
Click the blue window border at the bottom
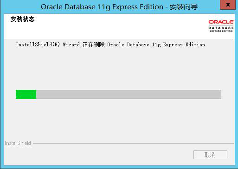click(x=119, y=167)
